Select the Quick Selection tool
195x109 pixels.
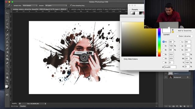pos(7,24)
